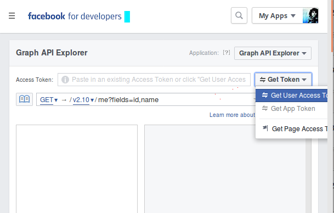Open the user profile picture

pos(310,15)
